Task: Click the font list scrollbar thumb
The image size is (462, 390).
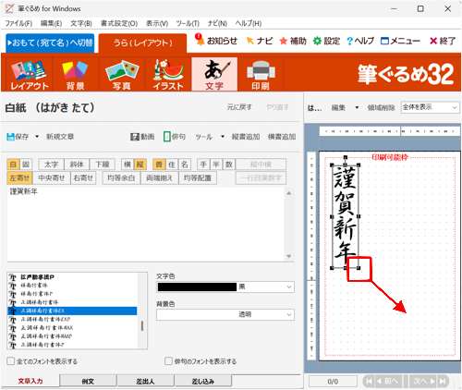Action: coord(142,326)
